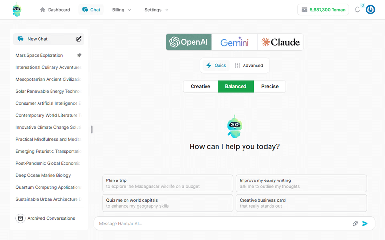Open Solar Renewable Energy conversation
The image size is (385, 240).
pos(49,91)
